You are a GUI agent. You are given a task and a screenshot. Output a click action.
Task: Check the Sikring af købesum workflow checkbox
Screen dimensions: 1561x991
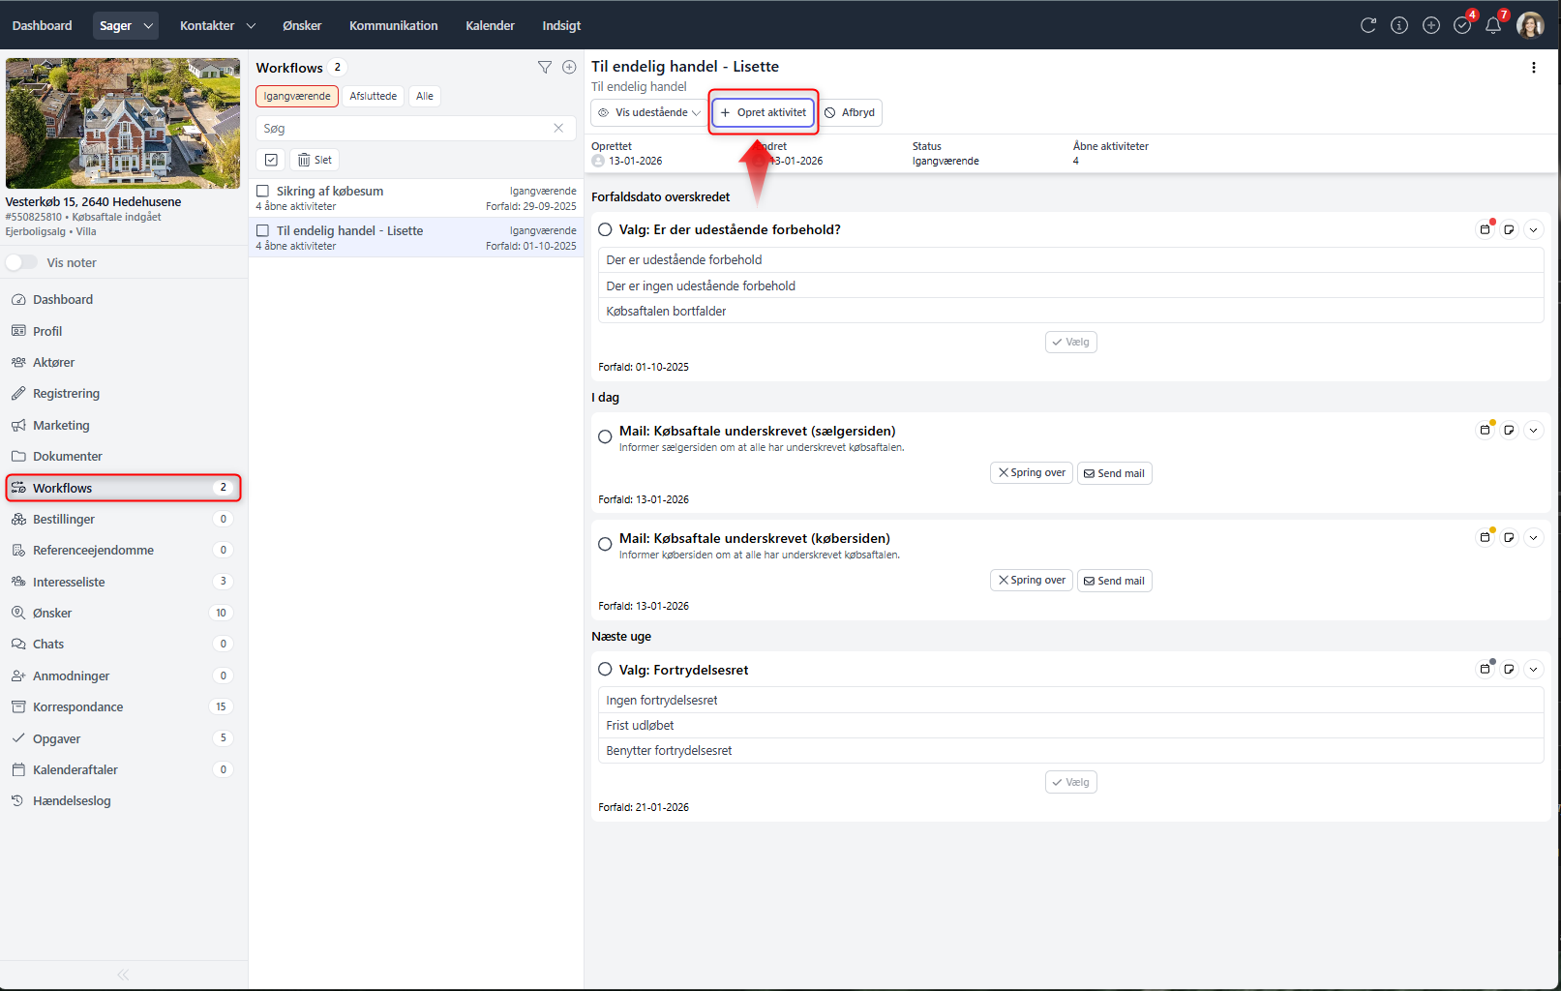pos(262,192)
